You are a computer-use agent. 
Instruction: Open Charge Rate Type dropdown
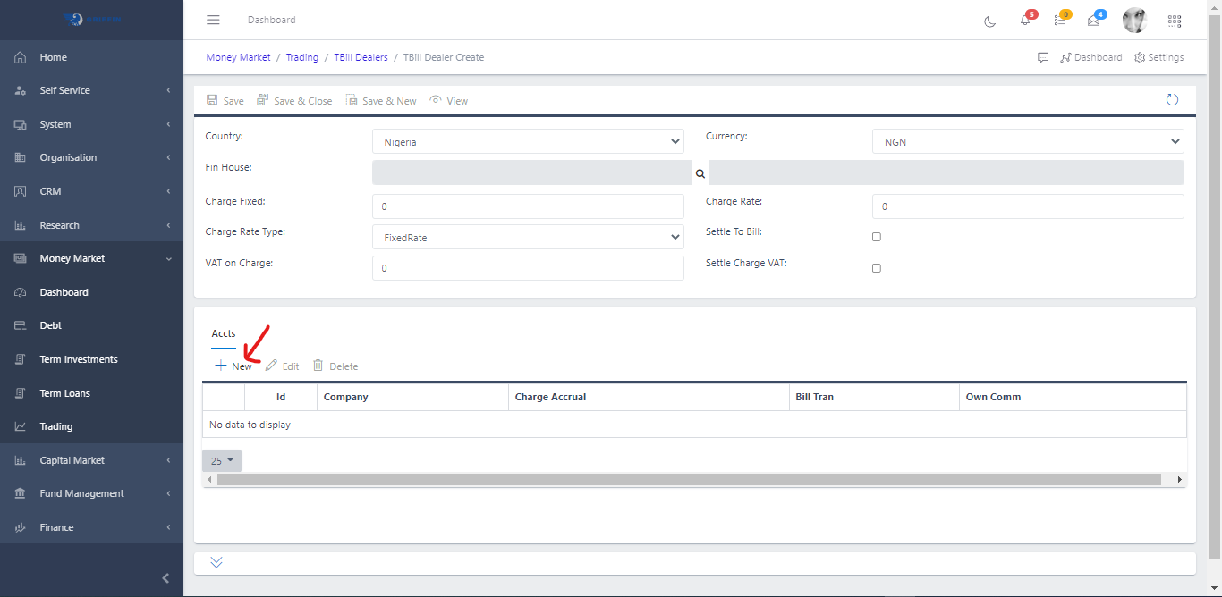[528, 238]
